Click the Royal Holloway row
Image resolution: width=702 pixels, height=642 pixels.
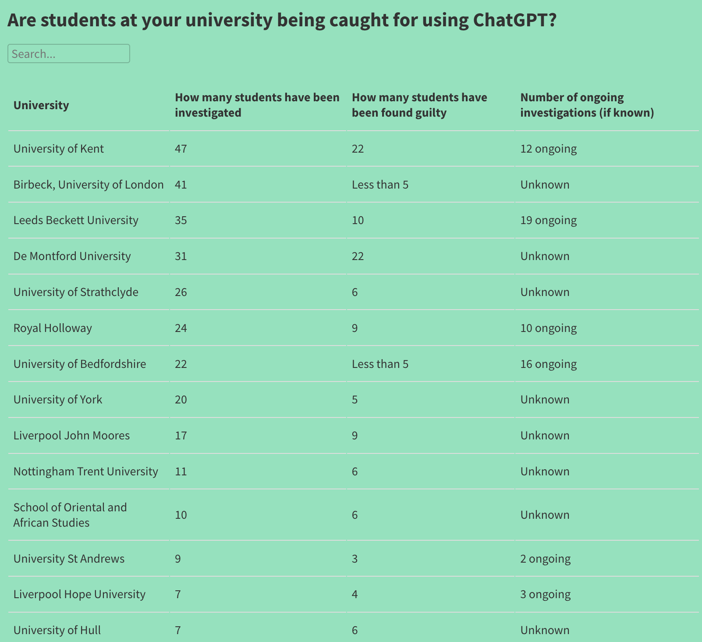point(53,328)
